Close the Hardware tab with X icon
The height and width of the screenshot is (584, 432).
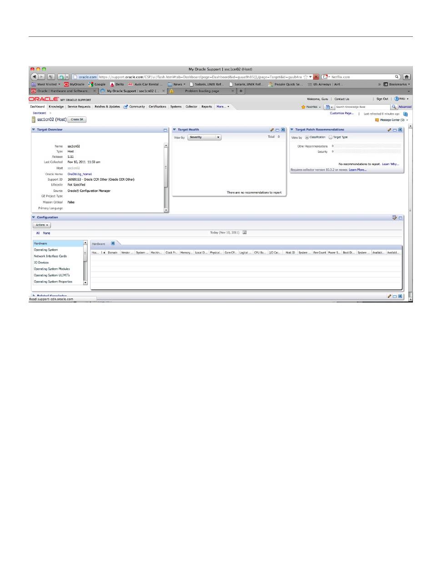[113, 243]
